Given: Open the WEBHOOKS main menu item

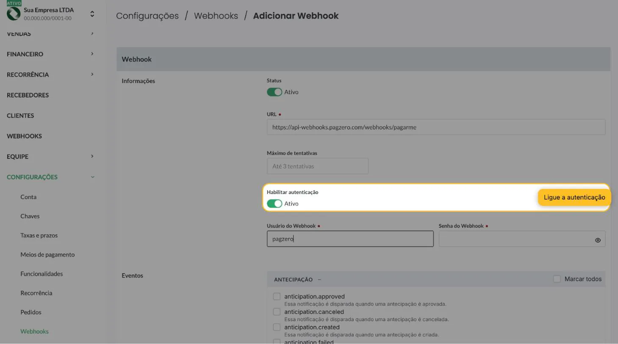Looking at the screenshot, I should [24, 136].
